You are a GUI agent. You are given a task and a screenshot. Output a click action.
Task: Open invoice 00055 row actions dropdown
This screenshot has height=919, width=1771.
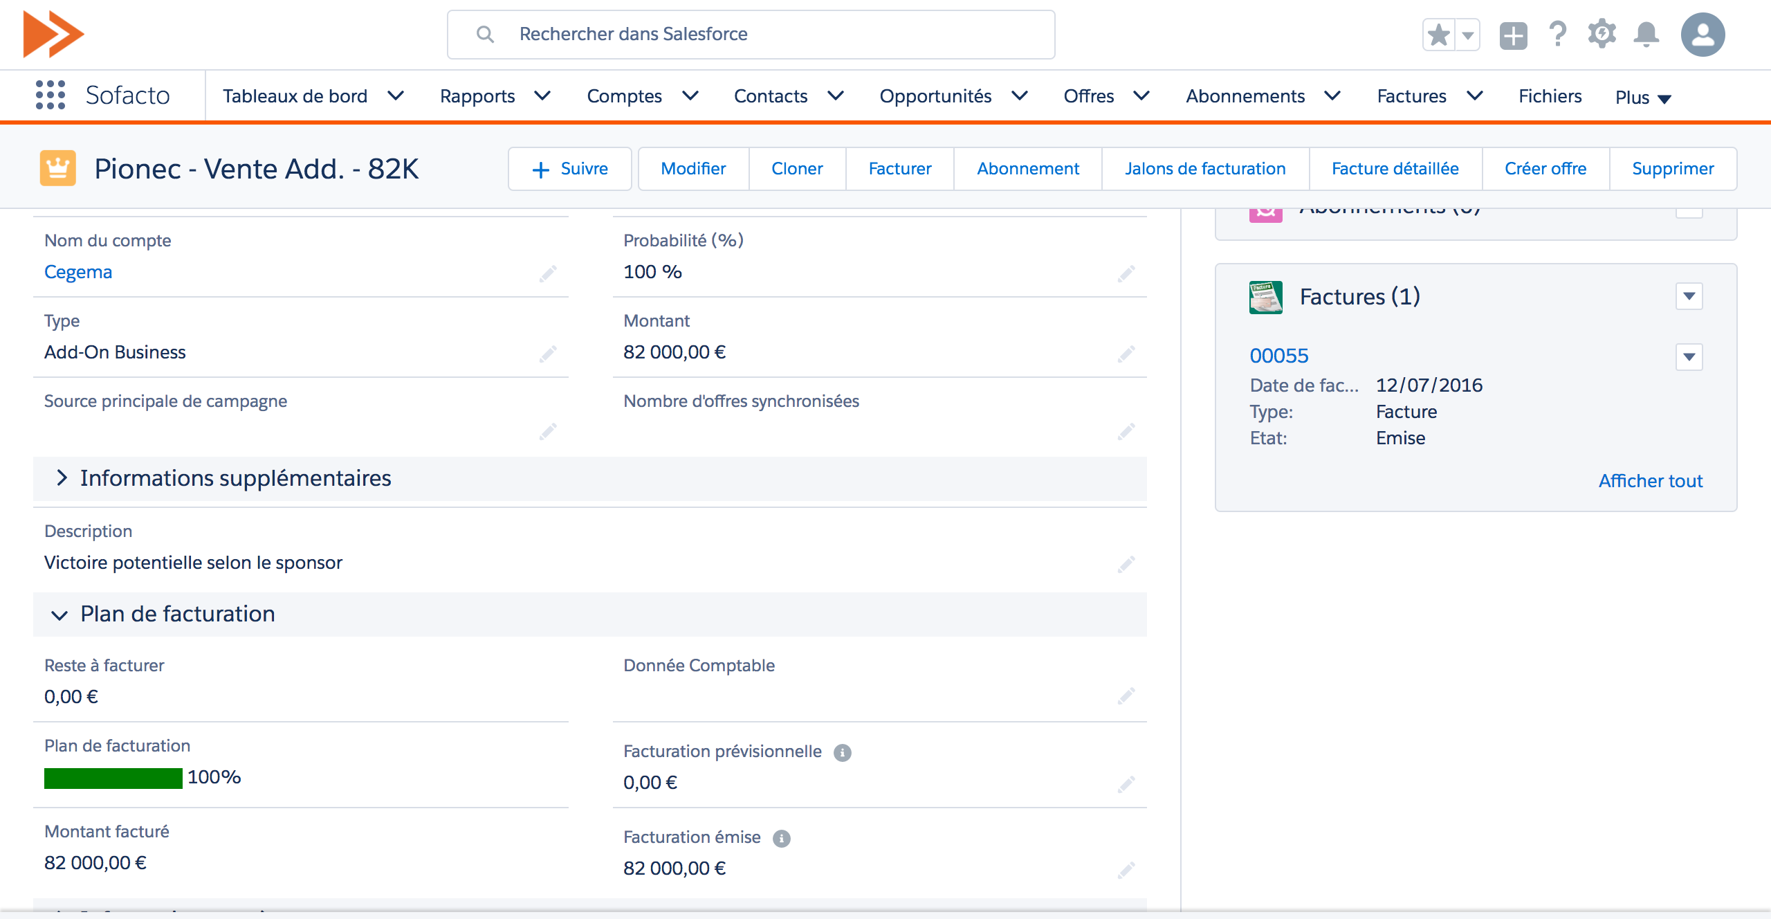[x=1689, y=357]
